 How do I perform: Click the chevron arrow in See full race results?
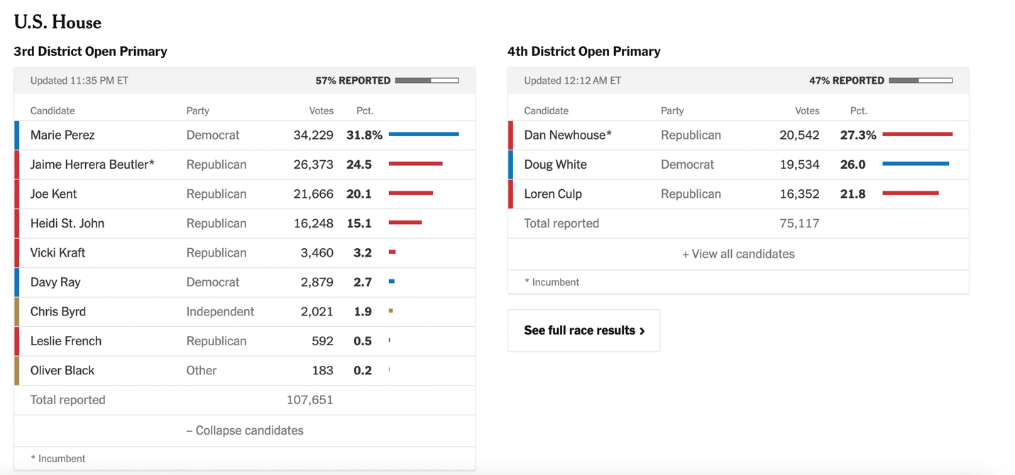642,331
